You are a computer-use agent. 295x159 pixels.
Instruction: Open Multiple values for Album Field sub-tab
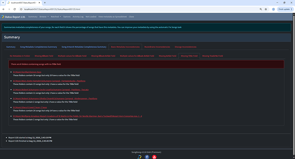coord(72,56)
